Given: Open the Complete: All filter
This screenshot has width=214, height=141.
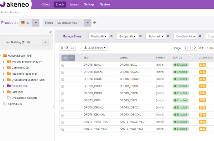Looking at the screenshot, I should [x=185, y=36].
